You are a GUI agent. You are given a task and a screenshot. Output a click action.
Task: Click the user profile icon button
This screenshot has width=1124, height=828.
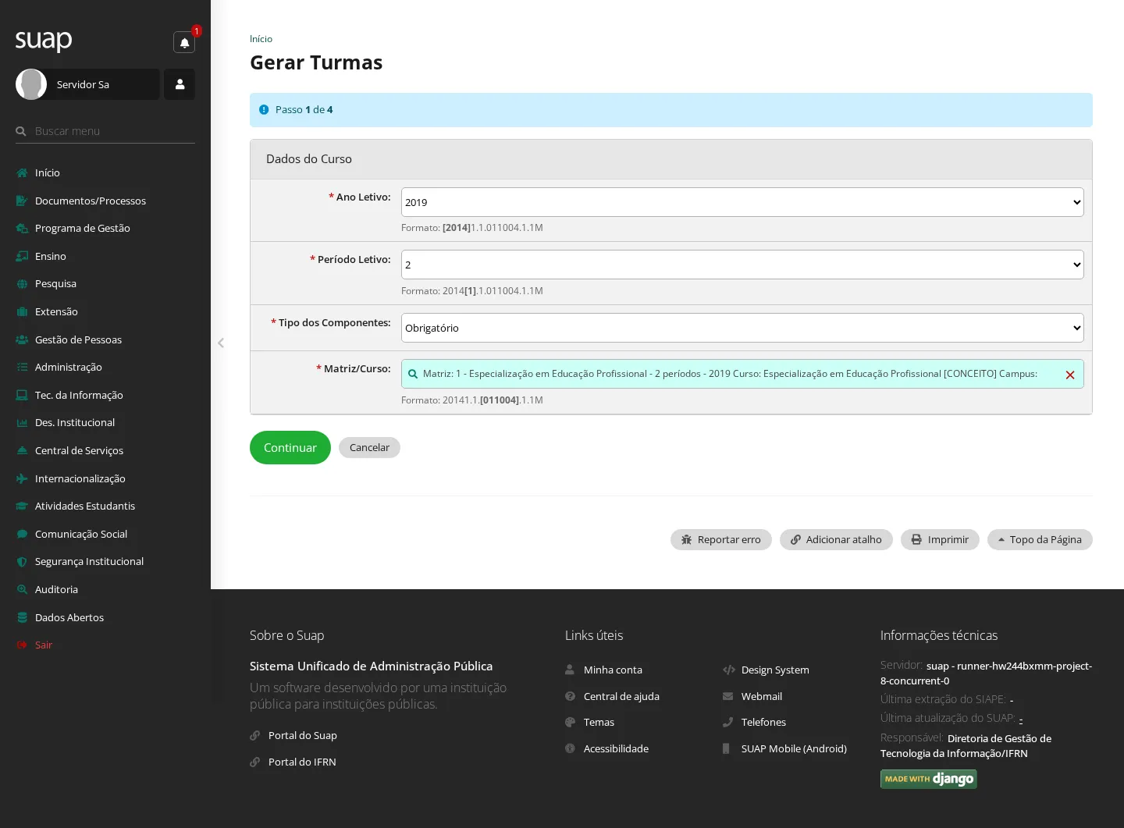tap(180, 84)
